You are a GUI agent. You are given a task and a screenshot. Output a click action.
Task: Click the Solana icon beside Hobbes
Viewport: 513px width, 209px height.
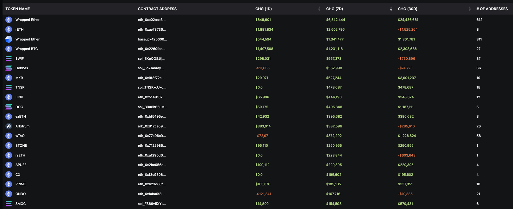pyautogui.click(x=9, y=68)
